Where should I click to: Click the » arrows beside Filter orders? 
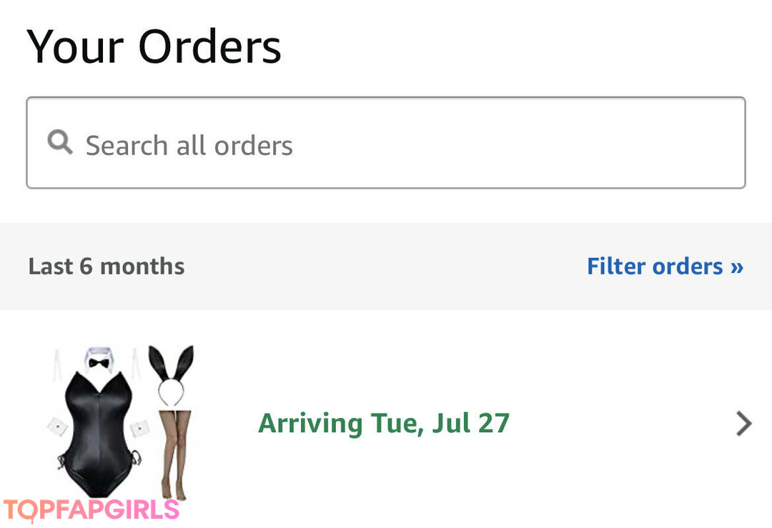[736, 267]
